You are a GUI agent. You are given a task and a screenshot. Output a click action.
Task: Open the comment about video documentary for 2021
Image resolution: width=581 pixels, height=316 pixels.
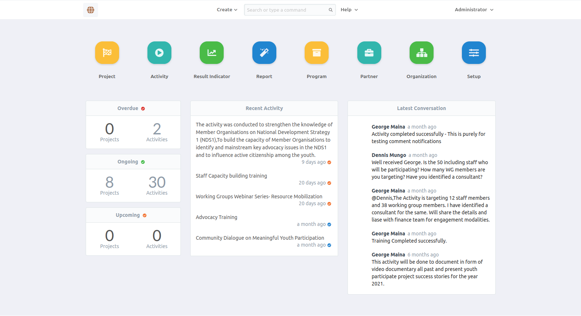click(427, 273)
